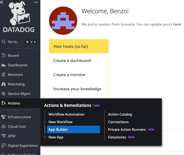Click the Infrastructure hexagons icon

coord(4,117)
